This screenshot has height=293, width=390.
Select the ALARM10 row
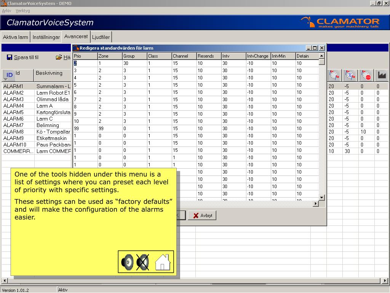pos(37,145)
